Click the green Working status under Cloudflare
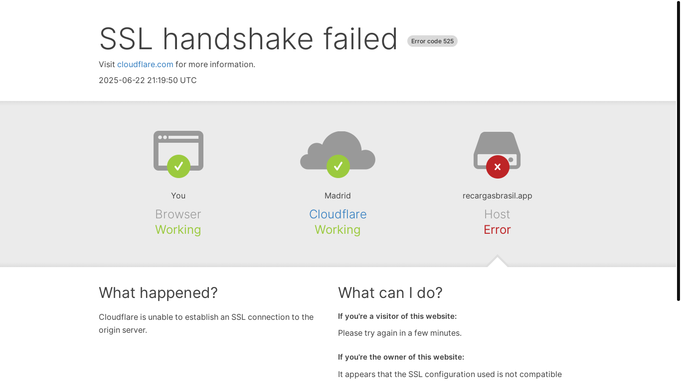Image resolution: width=681 pixels, height=382 pixels. (338, 230)
